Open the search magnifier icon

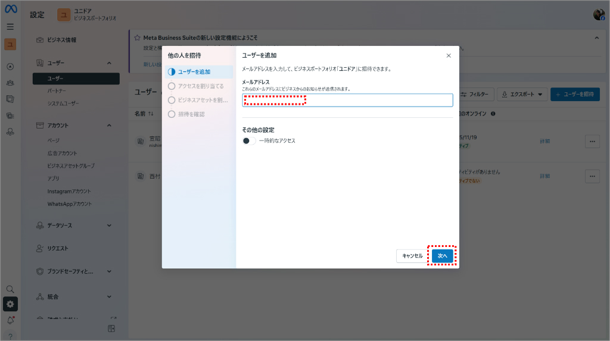pyautogui.click(x=11, y=289)
